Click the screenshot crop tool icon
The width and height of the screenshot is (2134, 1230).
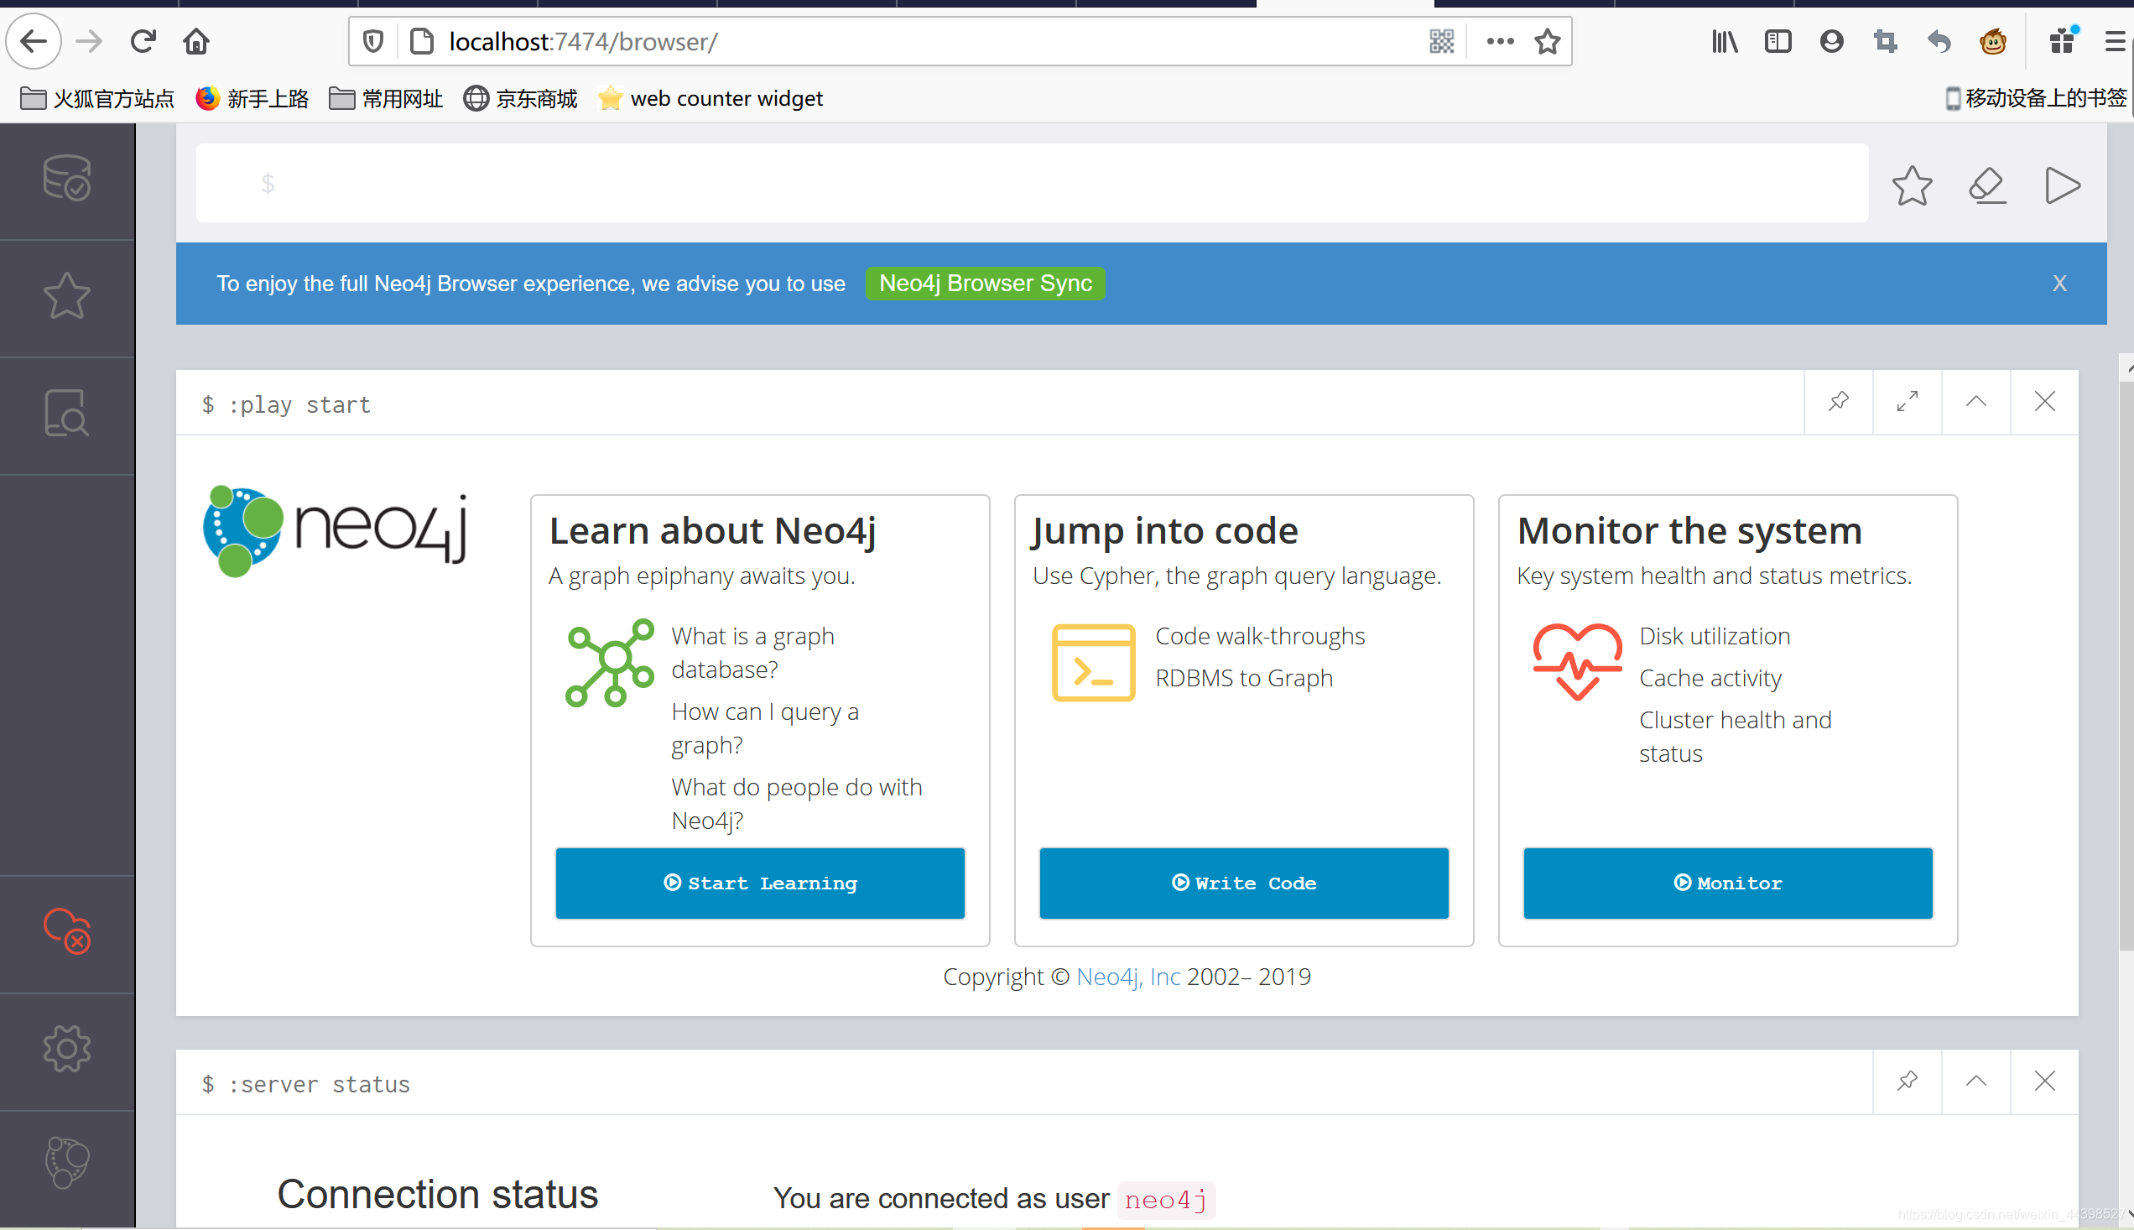(1885, 40)
